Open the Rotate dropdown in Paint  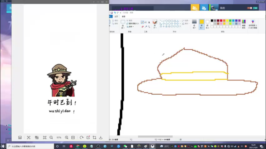point(130,27)
